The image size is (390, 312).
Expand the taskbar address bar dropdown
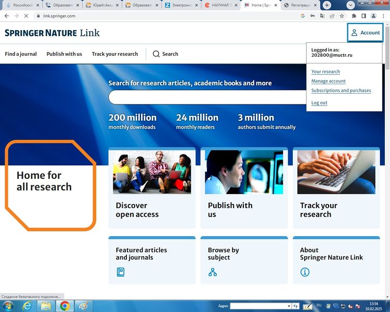(289, 306)
